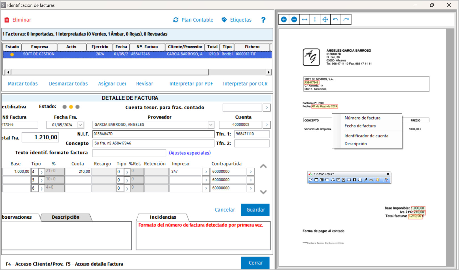Click arrow next to Cuenta 40000002

(266, 125)
